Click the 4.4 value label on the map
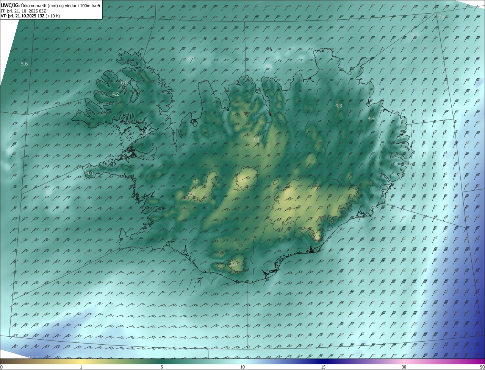The width and height of the screenshot is (485, 370). pos(371,118)
